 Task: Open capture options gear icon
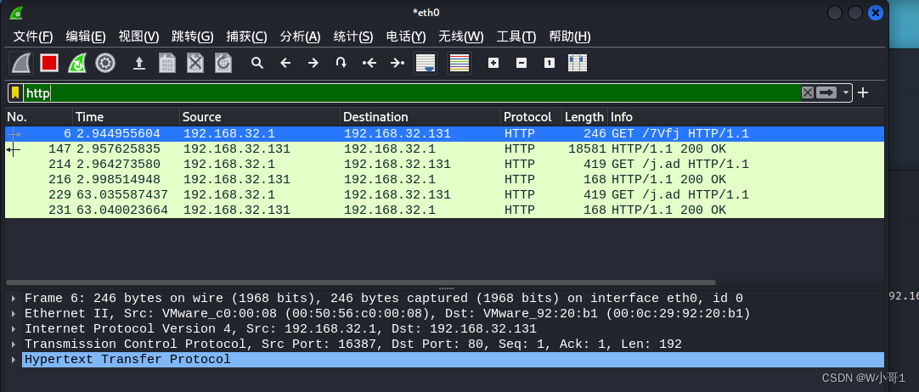tap(105, 63)
